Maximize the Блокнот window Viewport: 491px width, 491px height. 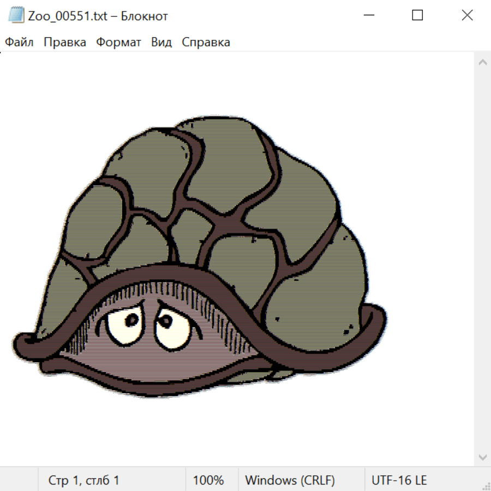417,15
